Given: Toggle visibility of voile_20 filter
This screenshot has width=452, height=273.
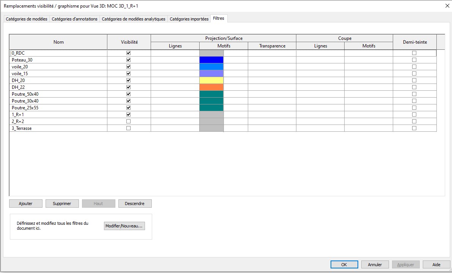Looking at the screenshot, I should (x=129, y=66).
